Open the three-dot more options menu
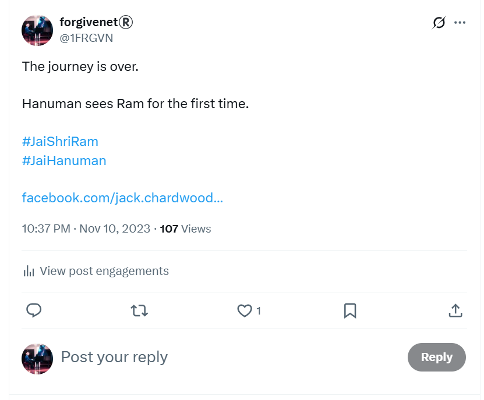The height and width of the screenshot is (400, 484). pyautogui.click(x=460, y=23)
